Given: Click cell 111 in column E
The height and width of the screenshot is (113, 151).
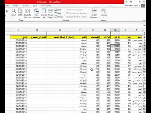Looking at the screenshot, I should point(93,43).
